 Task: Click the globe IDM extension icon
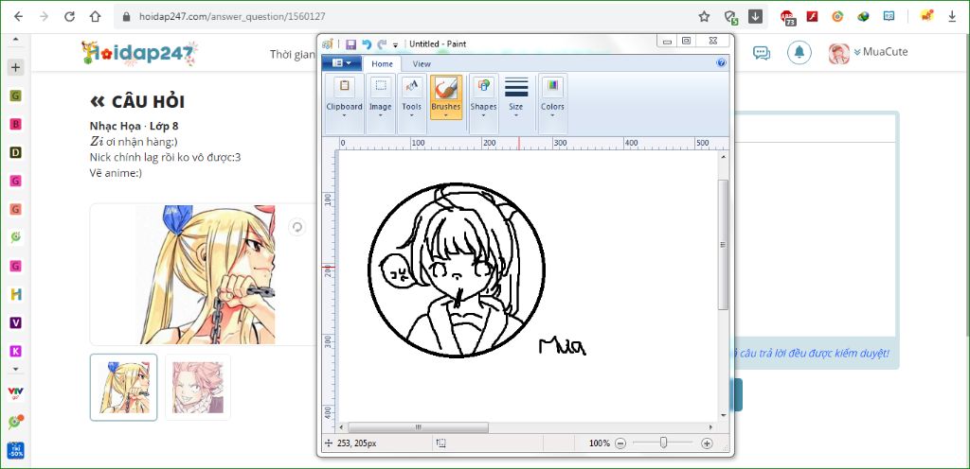pyautogui.click(x=864, y=17)
